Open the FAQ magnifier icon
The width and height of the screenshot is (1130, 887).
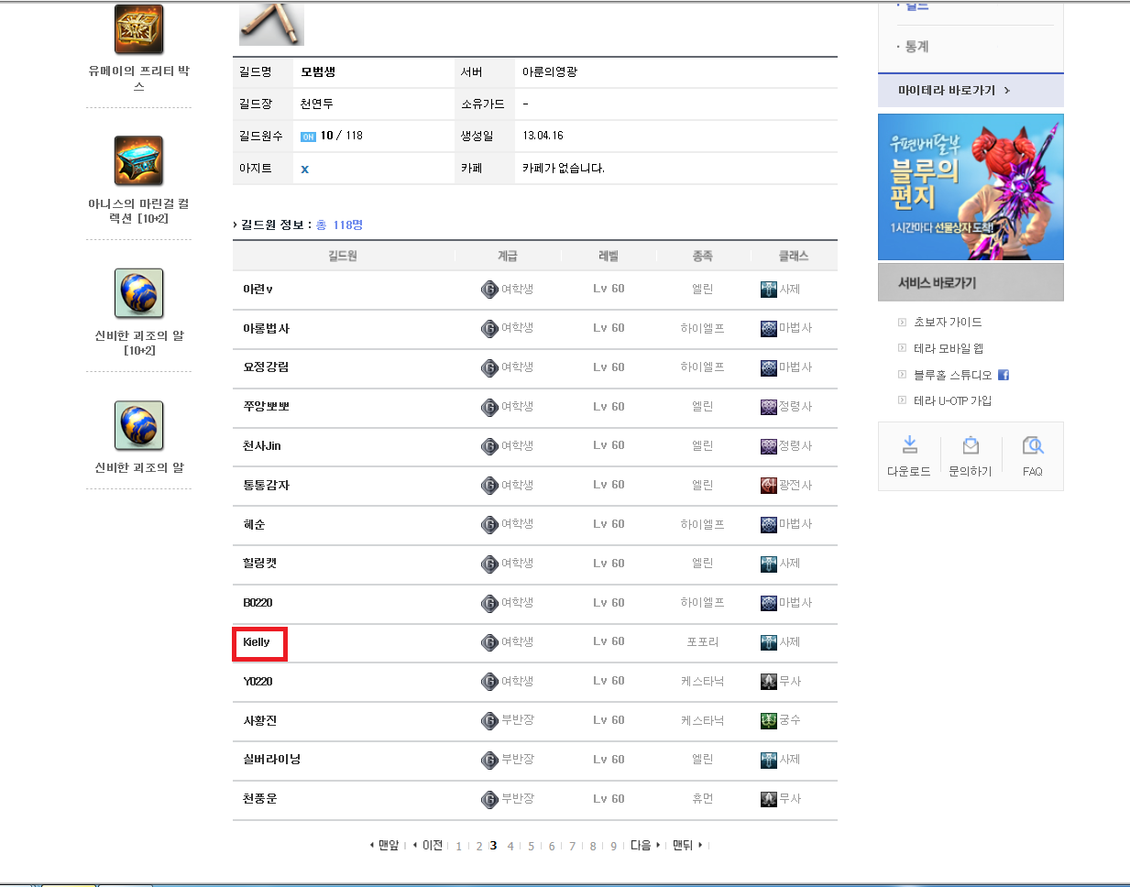click(1033, 446)
